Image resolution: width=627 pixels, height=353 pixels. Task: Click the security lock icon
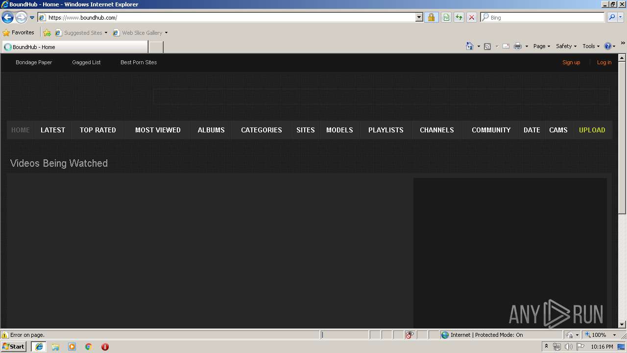click(x=431, y=18)
